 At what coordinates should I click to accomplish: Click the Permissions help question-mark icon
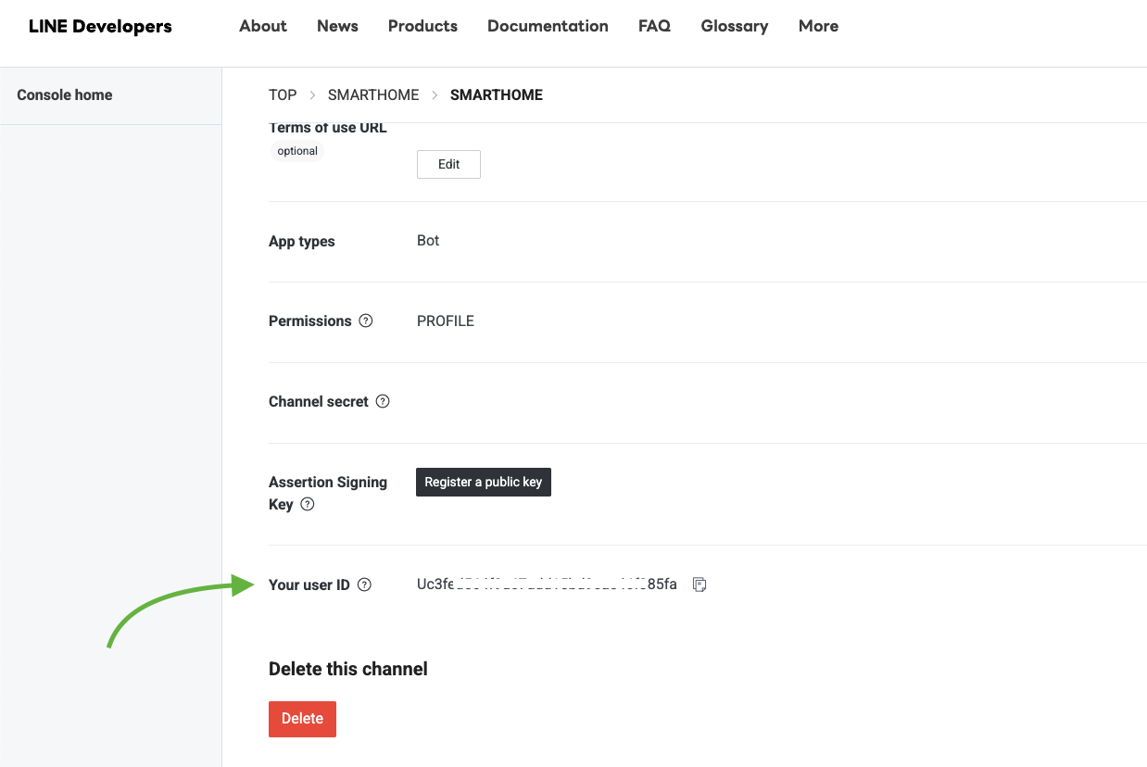click(366, 321)
